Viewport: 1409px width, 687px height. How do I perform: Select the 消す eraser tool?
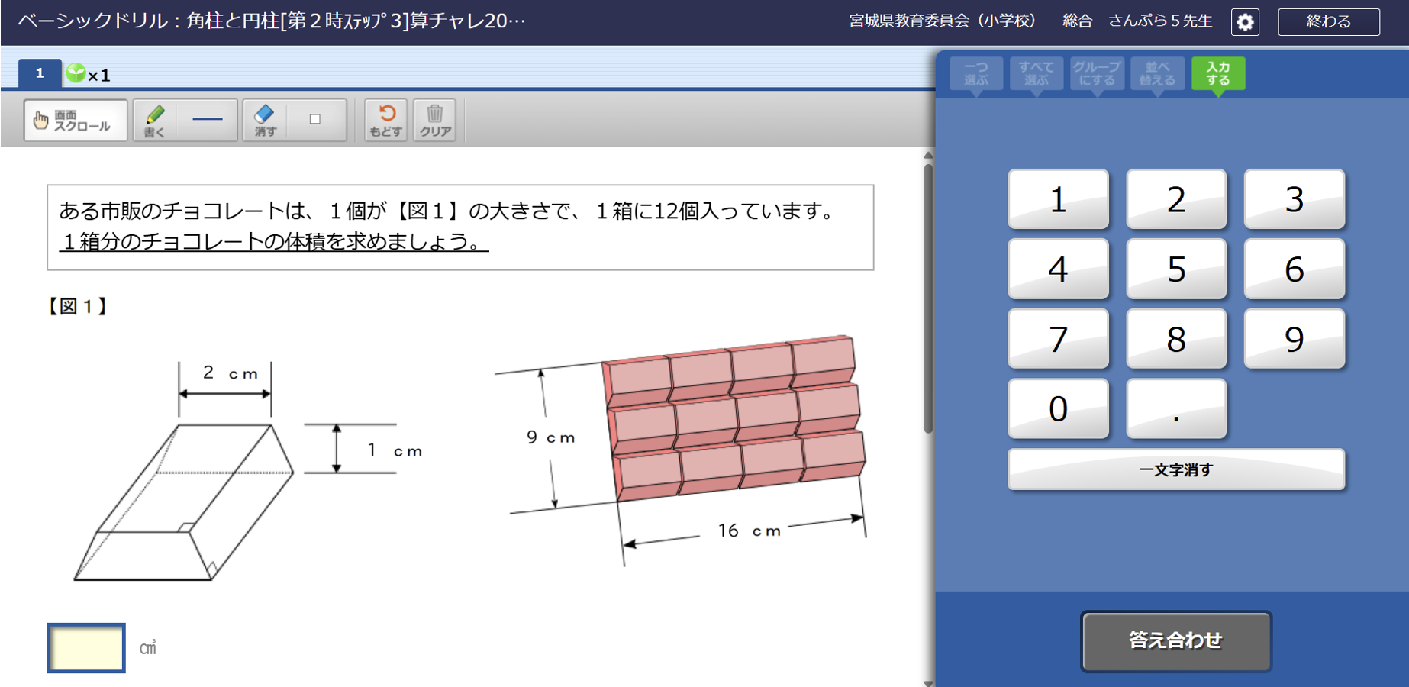point(265,121)
